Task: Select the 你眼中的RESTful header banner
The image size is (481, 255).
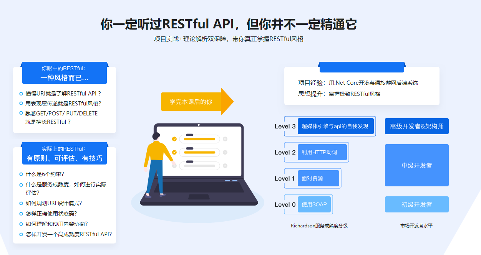Action: tap(64, 73)
